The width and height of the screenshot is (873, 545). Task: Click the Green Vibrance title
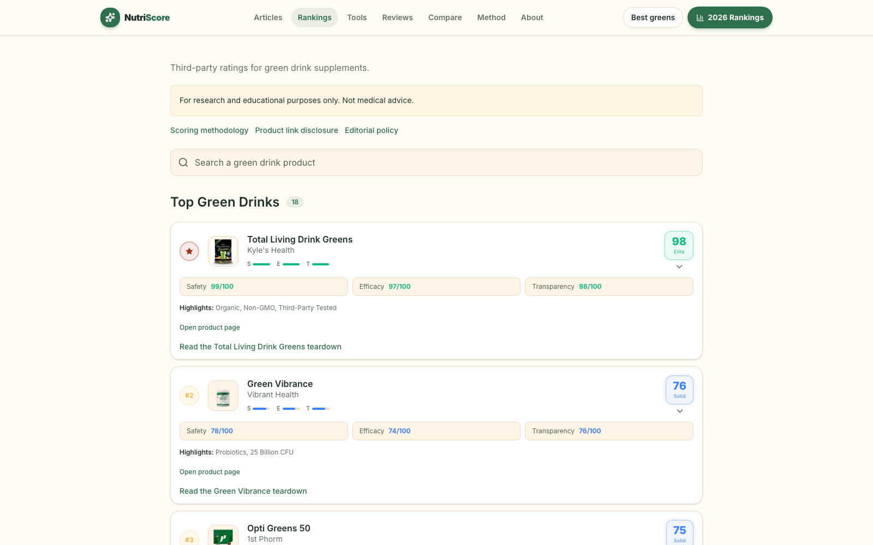tap(280, 384)
